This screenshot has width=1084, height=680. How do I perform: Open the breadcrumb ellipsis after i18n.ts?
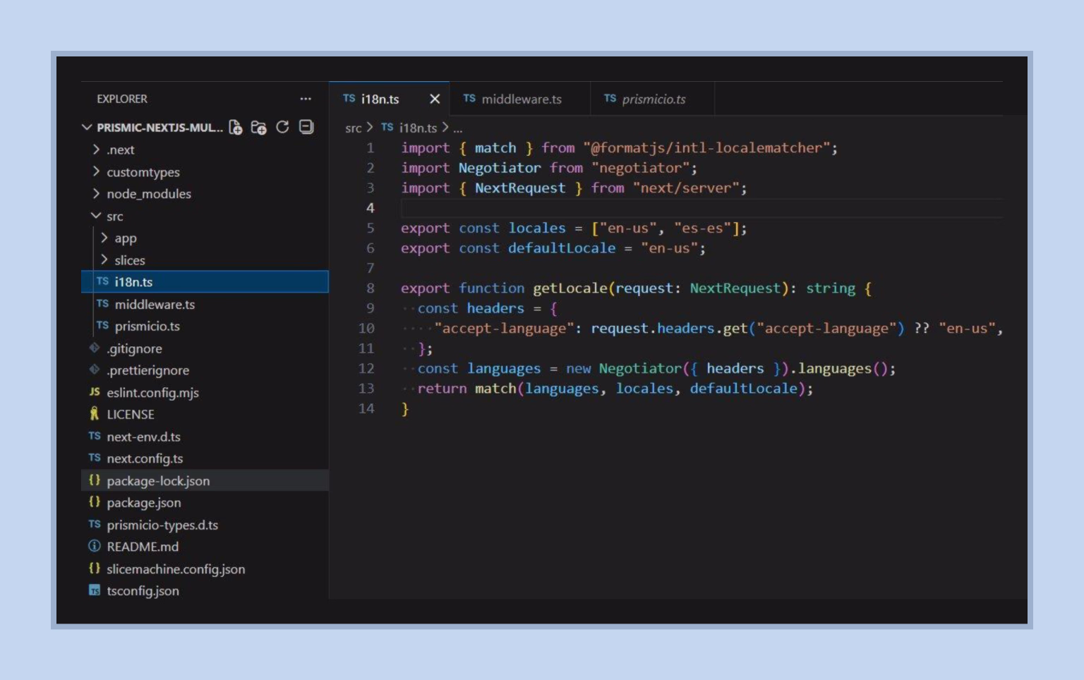(458, 128)
